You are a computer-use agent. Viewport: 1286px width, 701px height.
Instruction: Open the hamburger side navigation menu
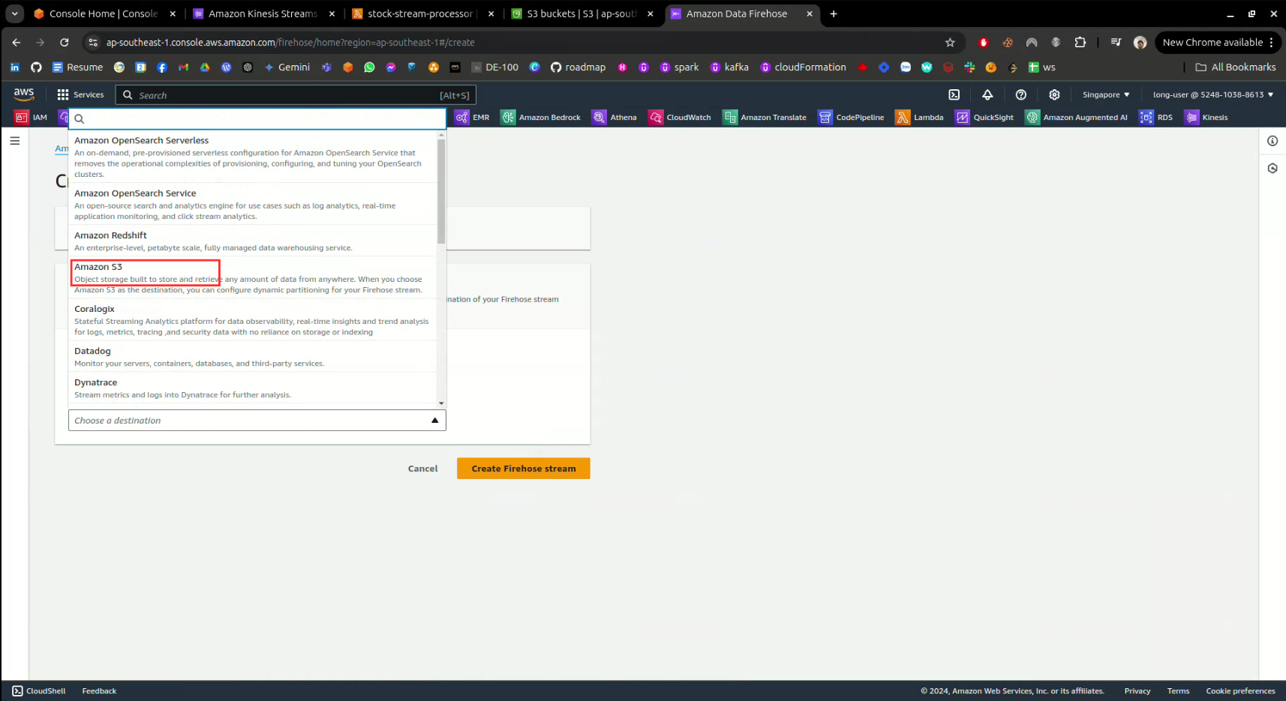[x=15, y=141]
